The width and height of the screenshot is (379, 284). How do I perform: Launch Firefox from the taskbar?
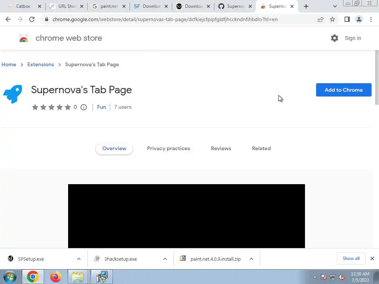[x=56, y=277]
